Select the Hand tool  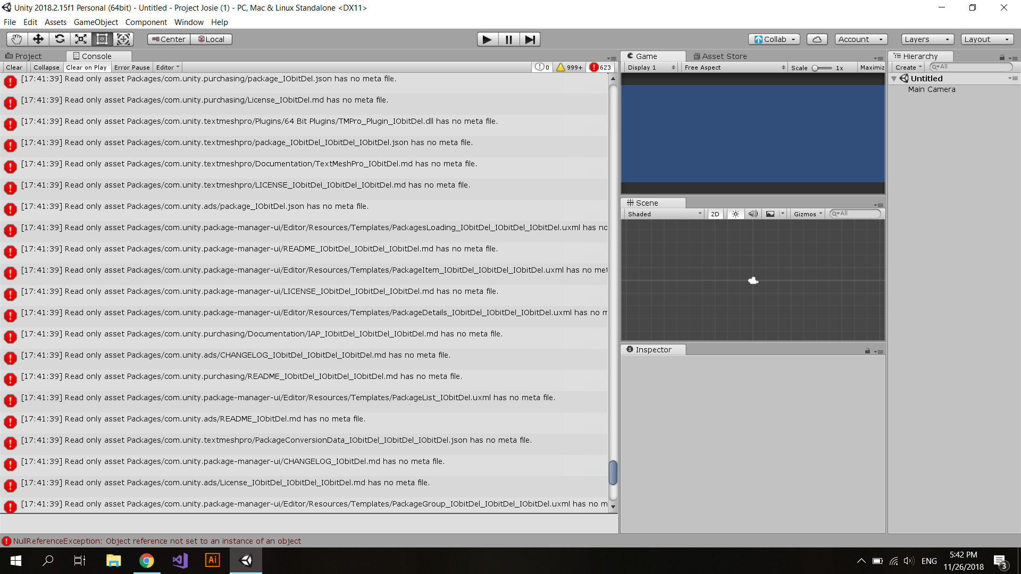(x=17, y=39)
